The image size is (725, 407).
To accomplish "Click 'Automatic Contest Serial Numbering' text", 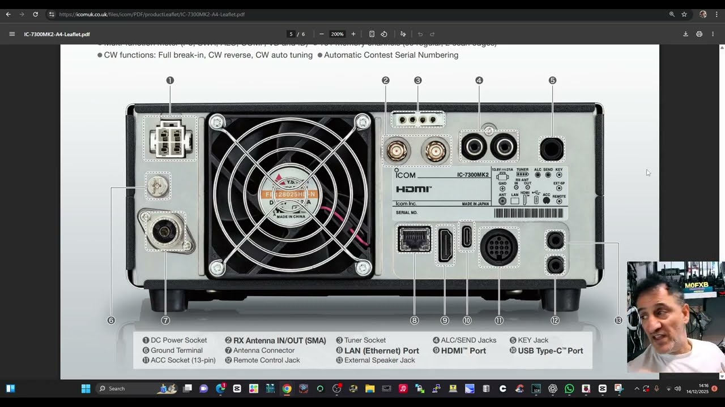I will click(x=391, y=55).
